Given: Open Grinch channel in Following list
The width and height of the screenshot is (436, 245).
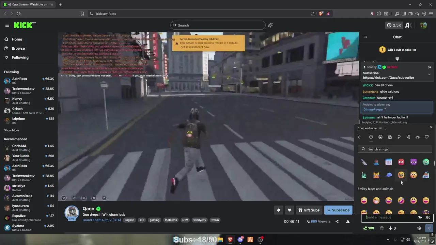Looking at the screenshot, I should click(x=29, y=111).
